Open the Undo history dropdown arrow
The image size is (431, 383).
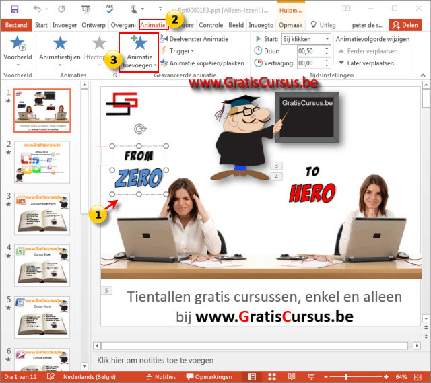coord(46,9)
